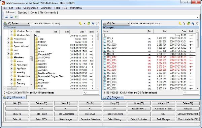Open the Tools menu
The height and width of the screenshot is (128, 202).
click(57, 8)
